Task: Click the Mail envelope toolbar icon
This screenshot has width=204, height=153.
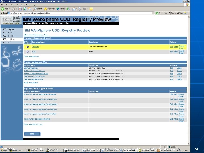Action: click(x=74, y=9)
